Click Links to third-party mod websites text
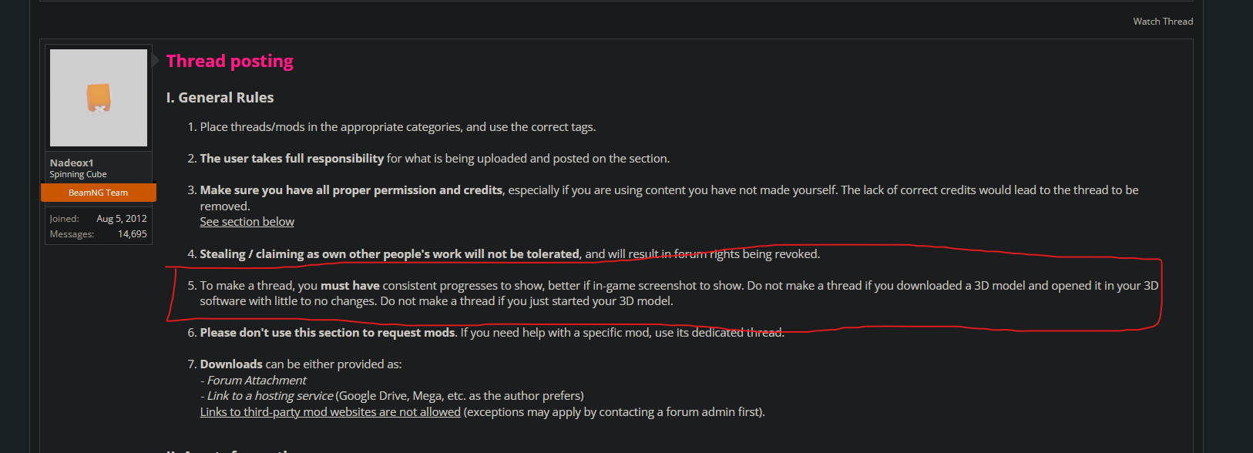The width and height of the screenshot is (1253, 453). click(x=330, y=412)
